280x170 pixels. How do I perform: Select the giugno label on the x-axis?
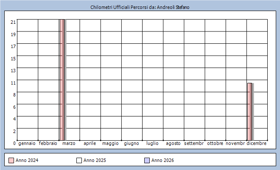point(132,144)
